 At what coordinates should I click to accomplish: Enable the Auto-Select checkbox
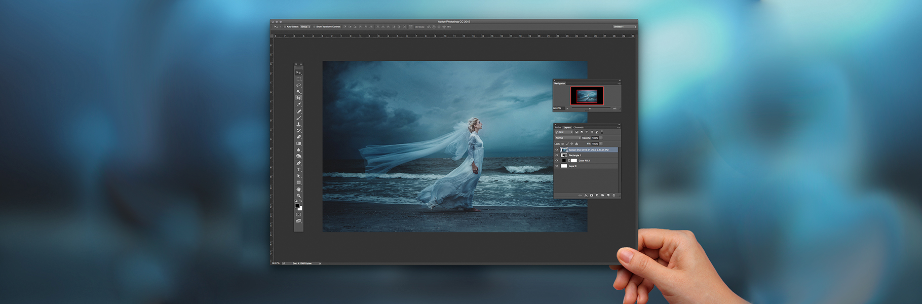point(284,26)
